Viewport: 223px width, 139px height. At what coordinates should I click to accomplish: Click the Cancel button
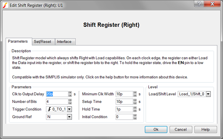coord(181,129)
